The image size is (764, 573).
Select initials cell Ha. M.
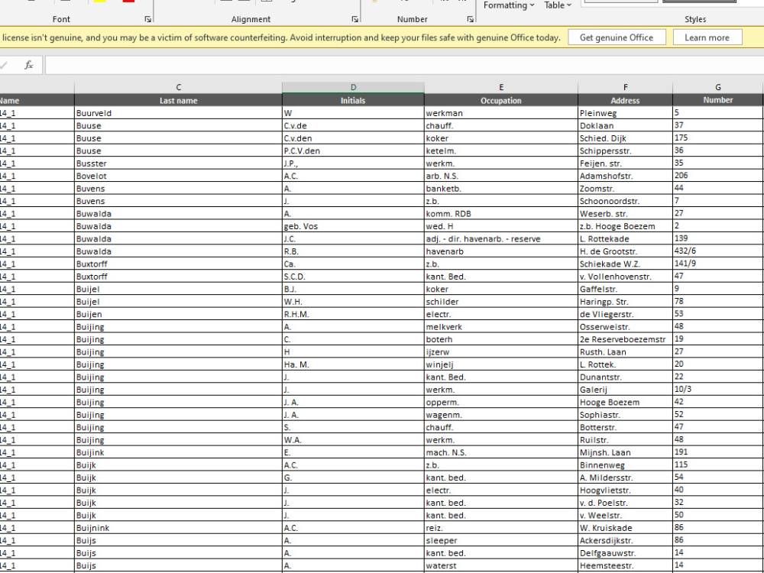click(x=353, y=364)
